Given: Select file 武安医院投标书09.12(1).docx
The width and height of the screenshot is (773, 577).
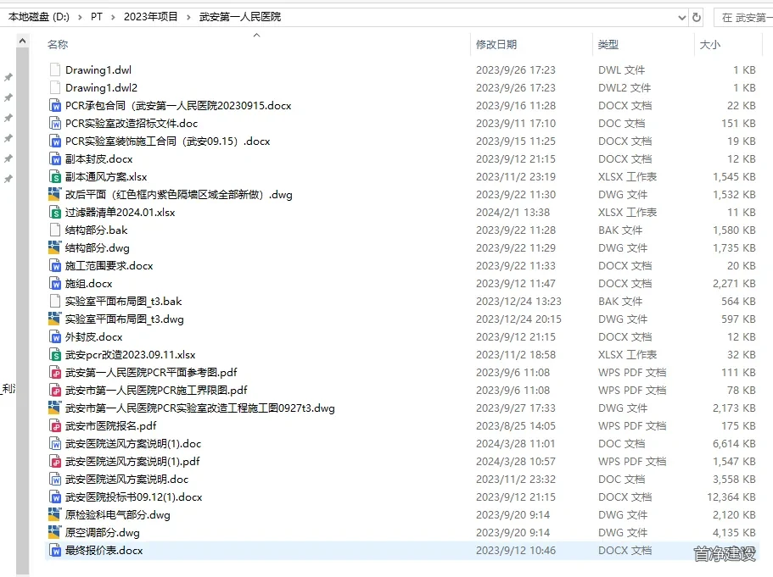Looking at the screenshot, I should tap(133, 497).
